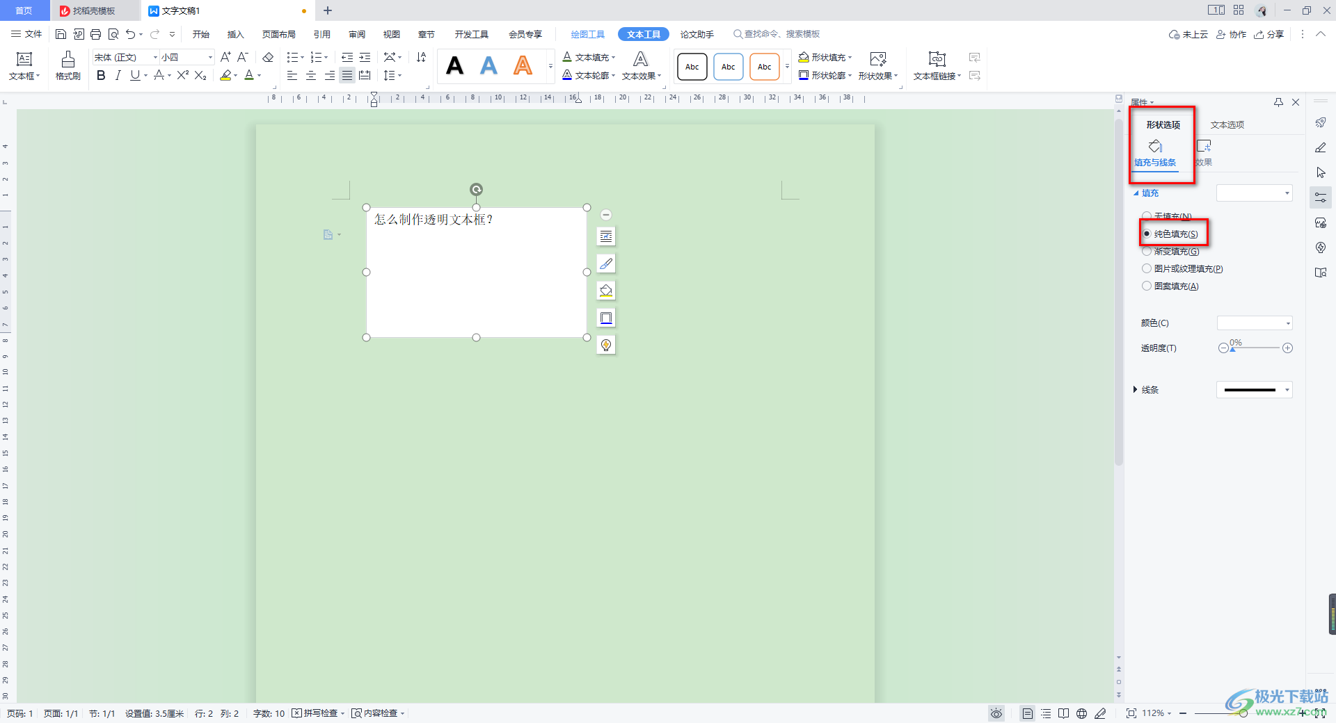1336x723 pixels.
Task: Open a new tab with plus button
Action: (x=328, y=10)
